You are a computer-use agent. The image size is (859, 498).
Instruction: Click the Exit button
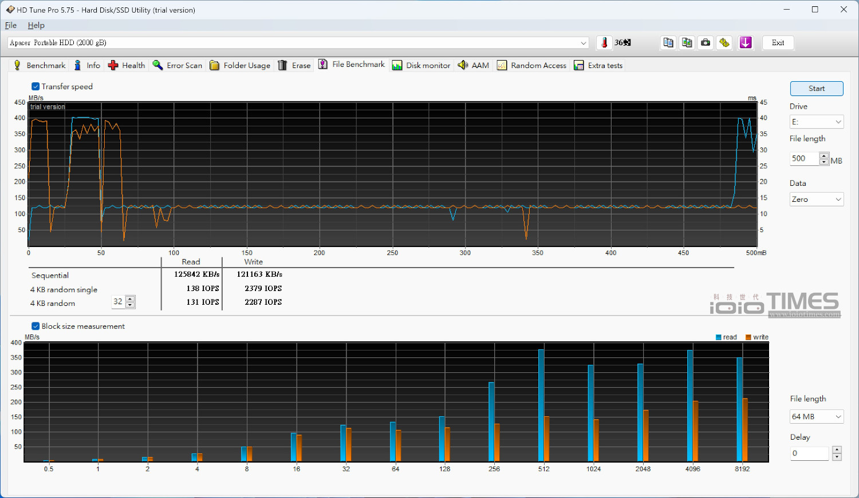click(778, 43)
